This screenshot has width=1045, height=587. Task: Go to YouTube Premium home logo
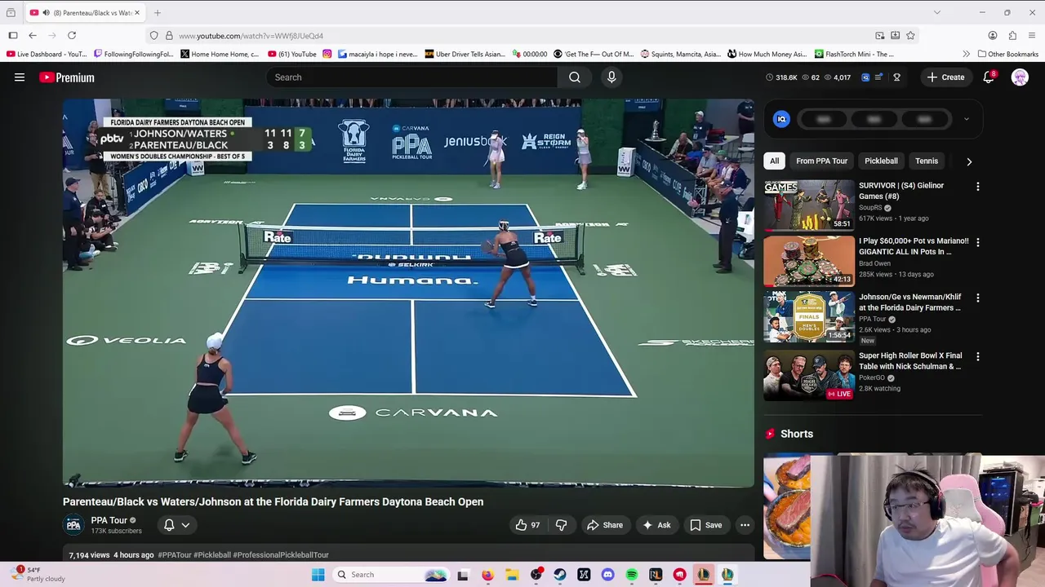(x=67, y=77)
